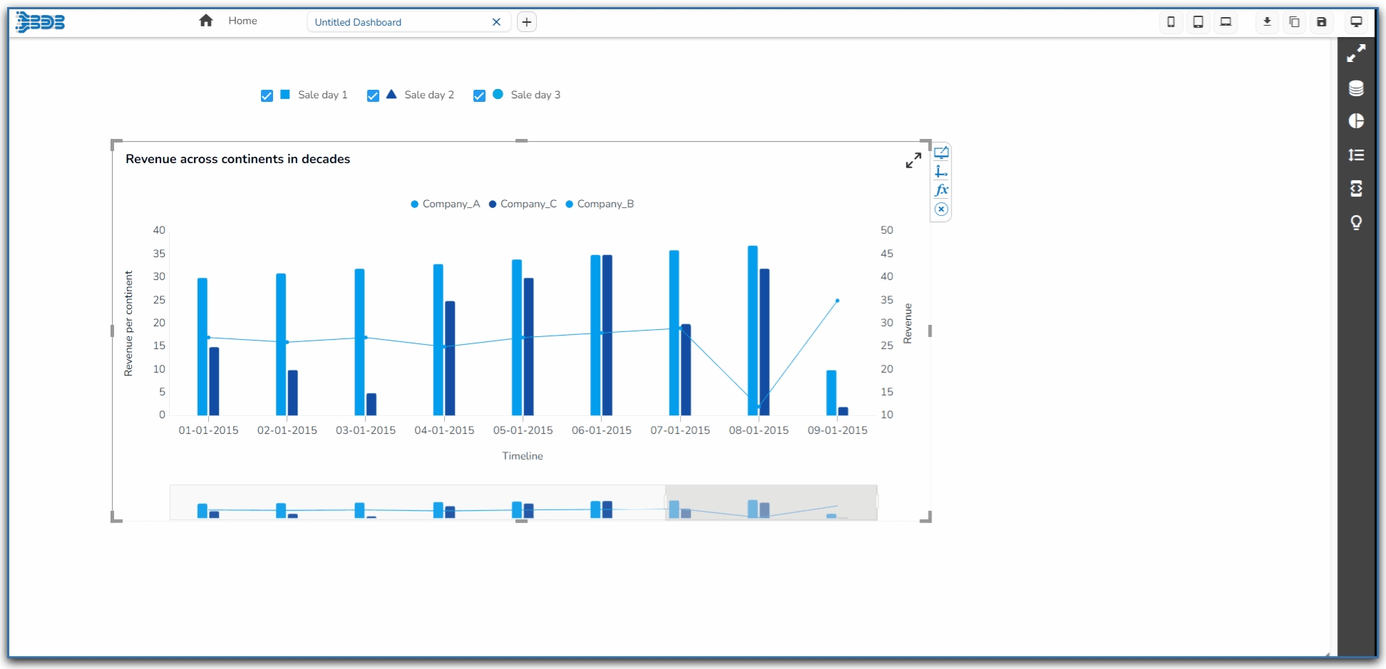The width and height of the screenshot is (1386, 669).
Task: Click the Sale day 1 legend label
Action: point(323,95)
